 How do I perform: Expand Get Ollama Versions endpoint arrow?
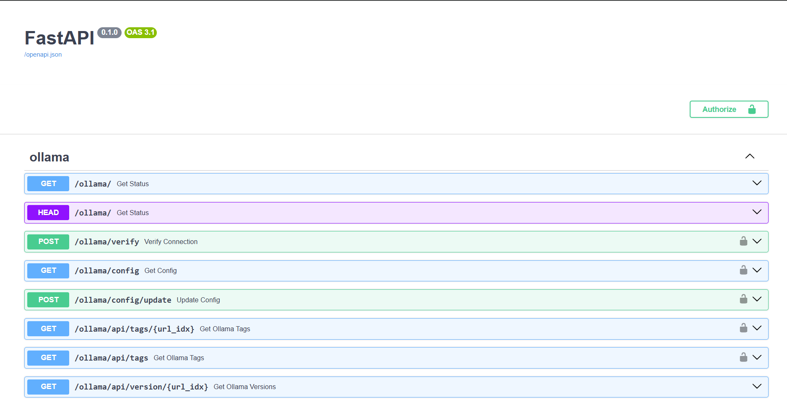pyautogui.click(x=756, y=386)
